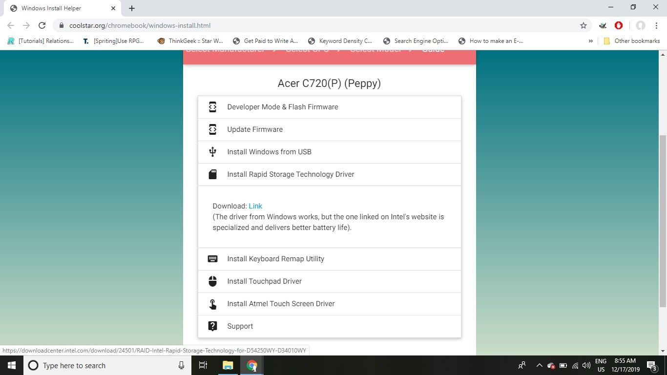Viewport: 667px width, 375px height.
Task: Show hidden system tray icons
Action: click(x=539, y=365)
